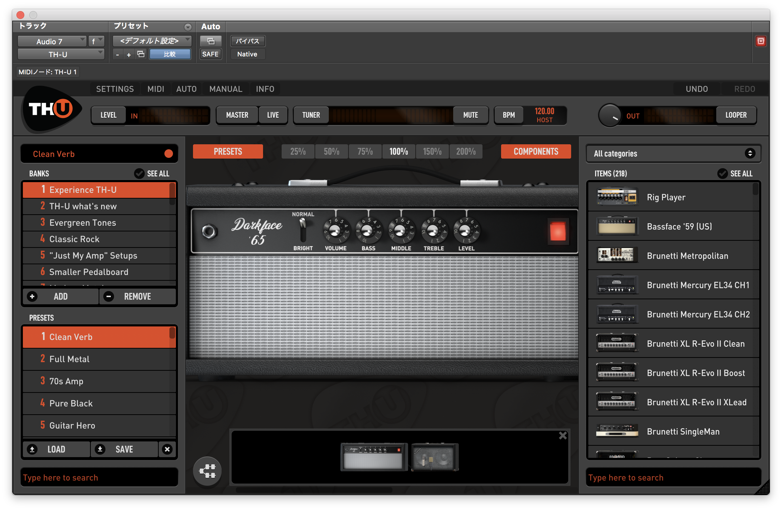Click the clear preset X icon
782x510 pixels.
coord(167,449)
